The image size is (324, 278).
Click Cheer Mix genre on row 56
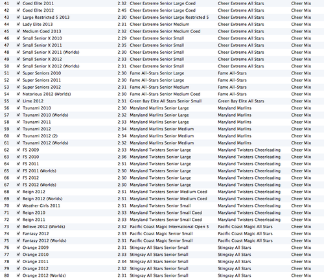click(301, 108)
